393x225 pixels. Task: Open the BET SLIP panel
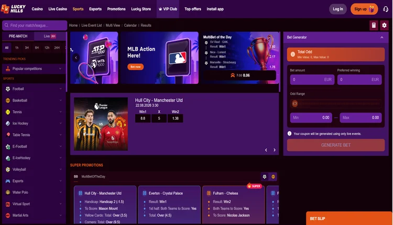point(349,218)
